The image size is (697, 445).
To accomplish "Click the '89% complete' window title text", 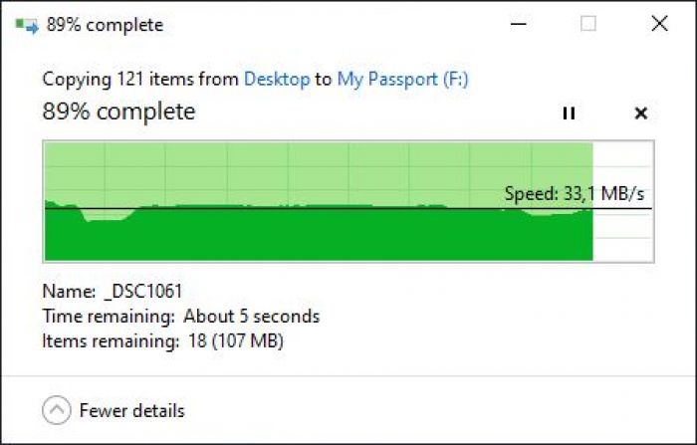I will pos(105,25).
